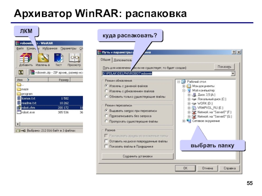Click the drive icon in WinRAR status bar
The image size is (262, 196).
point(18,131)
